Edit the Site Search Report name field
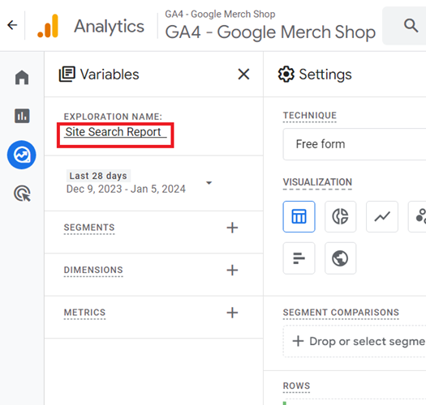This screenshot has width=426, height=405. [115, 132]
